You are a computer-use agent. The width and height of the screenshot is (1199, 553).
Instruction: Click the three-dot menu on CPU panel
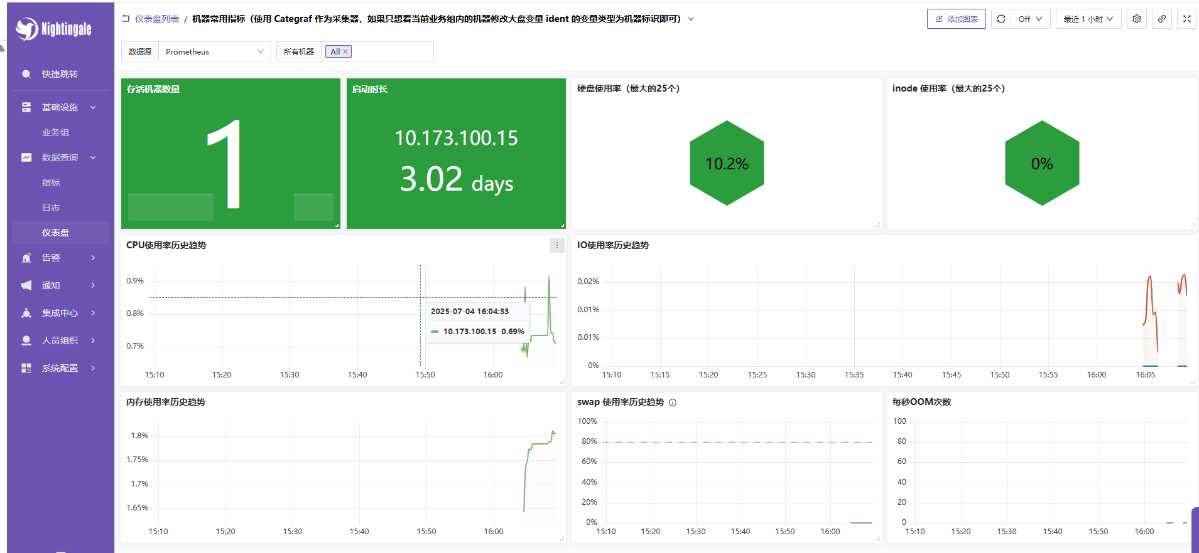tap(556, 245)
